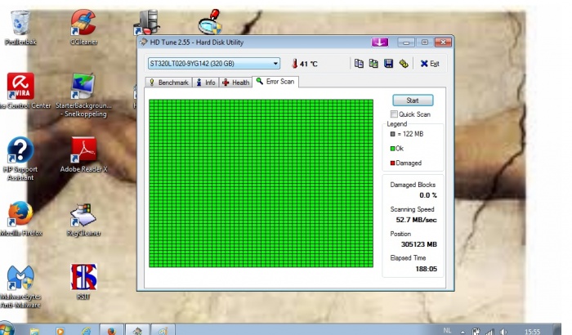Screen dimensions: 572x335
Task: Click the copy to clipboard icon in HD Tune
Action: coord(359,64)
